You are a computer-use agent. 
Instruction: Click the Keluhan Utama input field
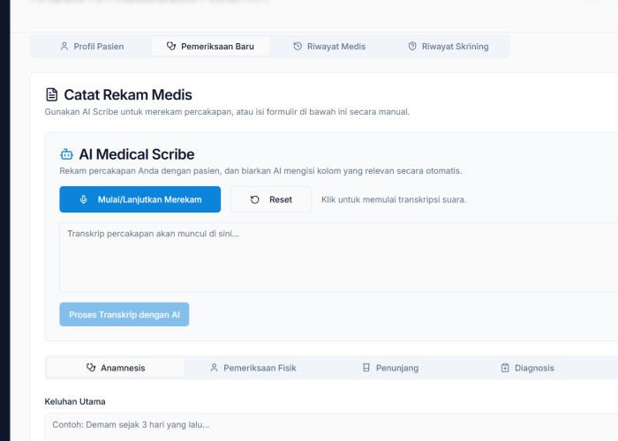point(327,425)
